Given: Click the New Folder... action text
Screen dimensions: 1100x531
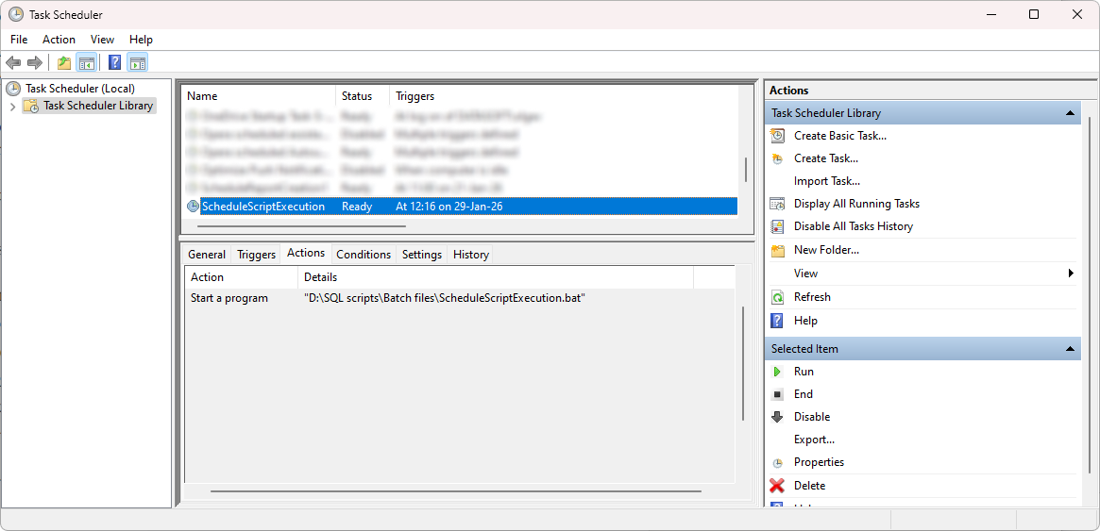Looking at the screenshot, I should pos(826,249).
